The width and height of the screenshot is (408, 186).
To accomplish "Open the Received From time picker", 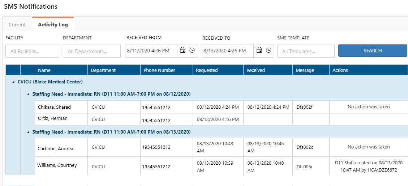I will [192, 51].
